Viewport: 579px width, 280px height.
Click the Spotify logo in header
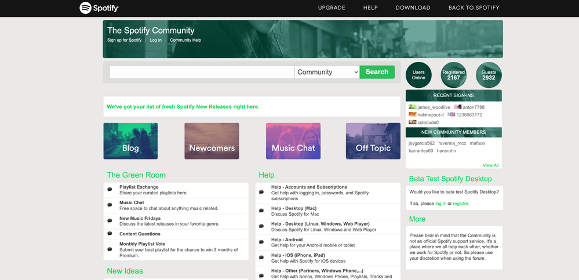coord(99,8)
